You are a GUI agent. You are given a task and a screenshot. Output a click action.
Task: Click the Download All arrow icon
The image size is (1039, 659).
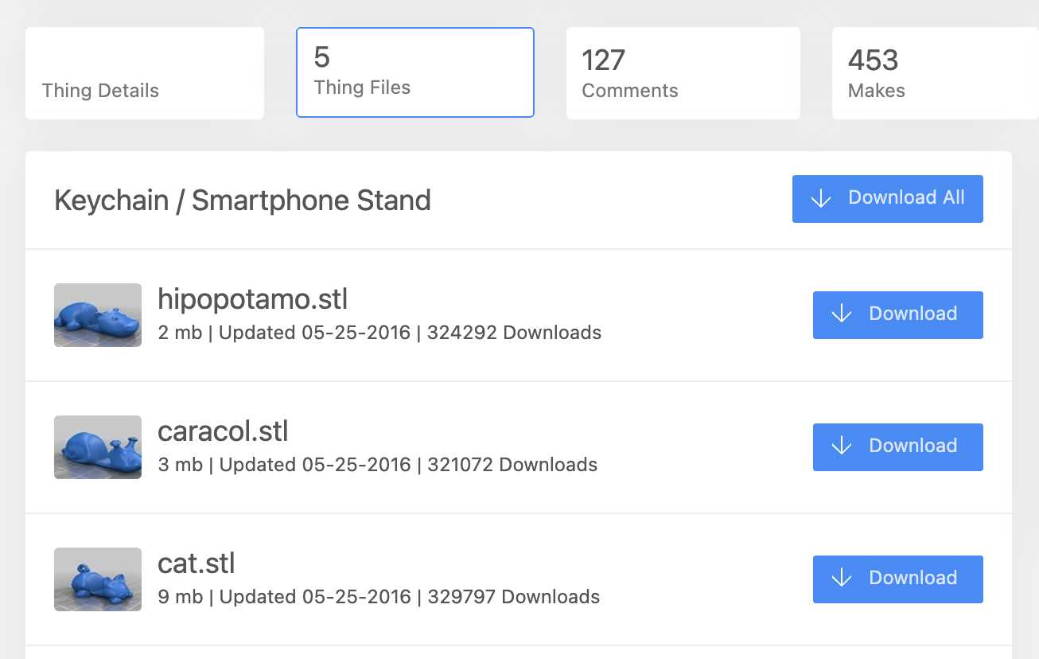(x=821, y=199)
